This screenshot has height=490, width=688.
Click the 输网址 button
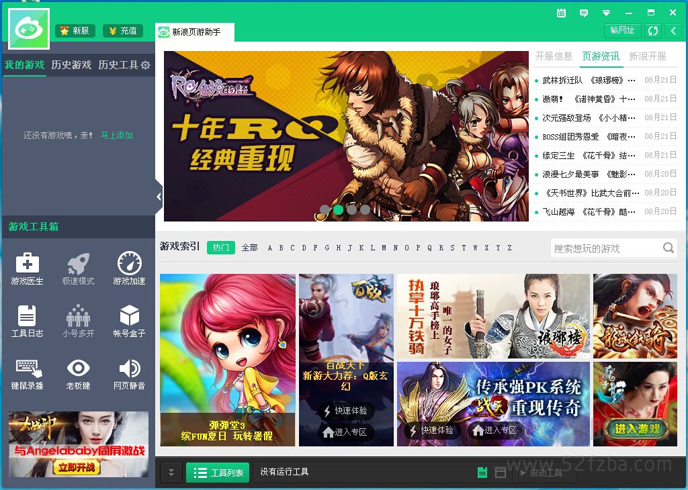623,30
